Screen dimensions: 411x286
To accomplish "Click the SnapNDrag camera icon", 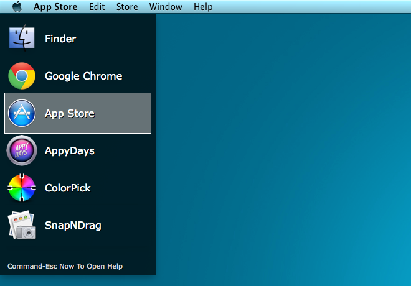I will tap(22, 225).
